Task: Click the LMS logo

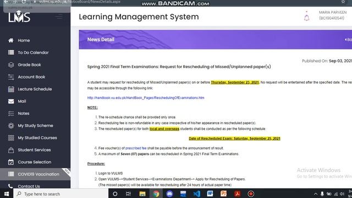Action: pyautogui.click(x=19, y=17)
